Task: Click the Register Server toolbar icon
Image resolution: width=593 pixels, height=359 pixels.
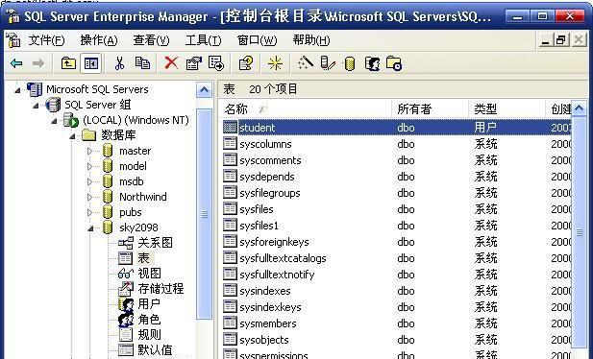Action: coord(328,63)
